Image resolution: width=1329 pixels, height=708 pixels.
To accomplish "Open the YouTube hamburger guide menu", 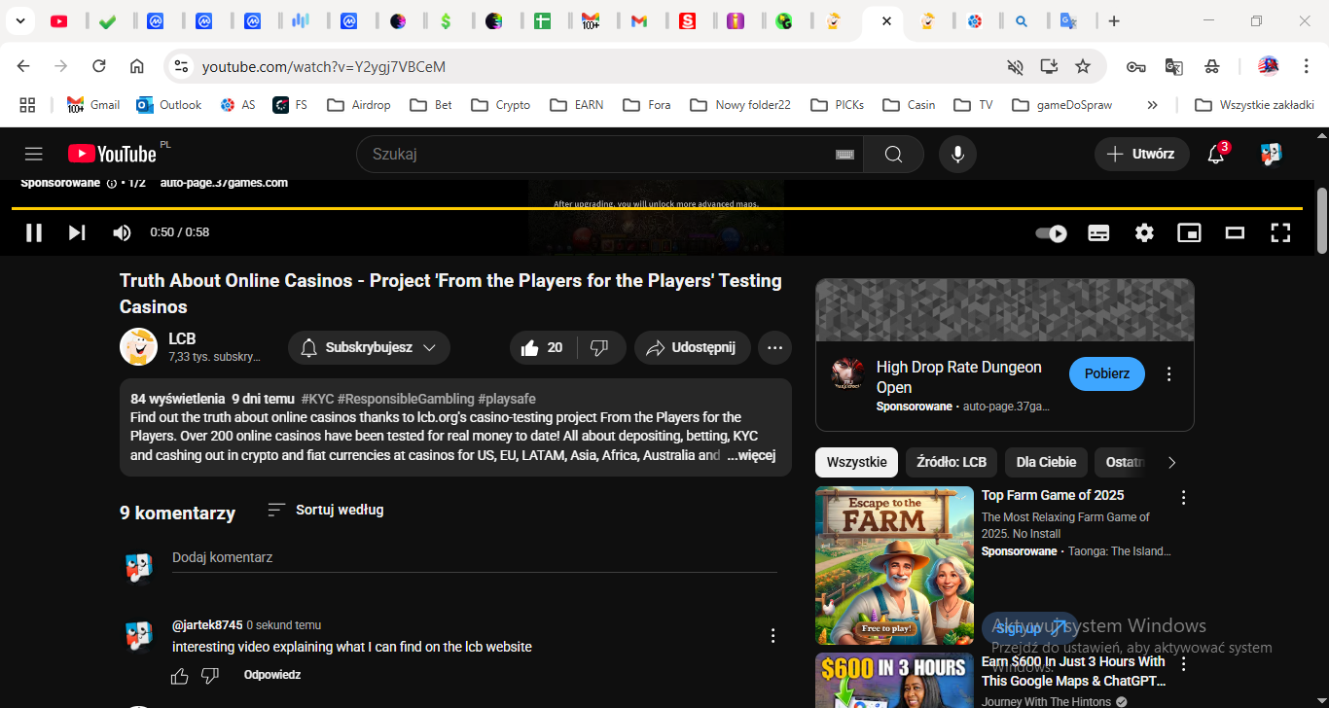I will click(x=34, y=154).
